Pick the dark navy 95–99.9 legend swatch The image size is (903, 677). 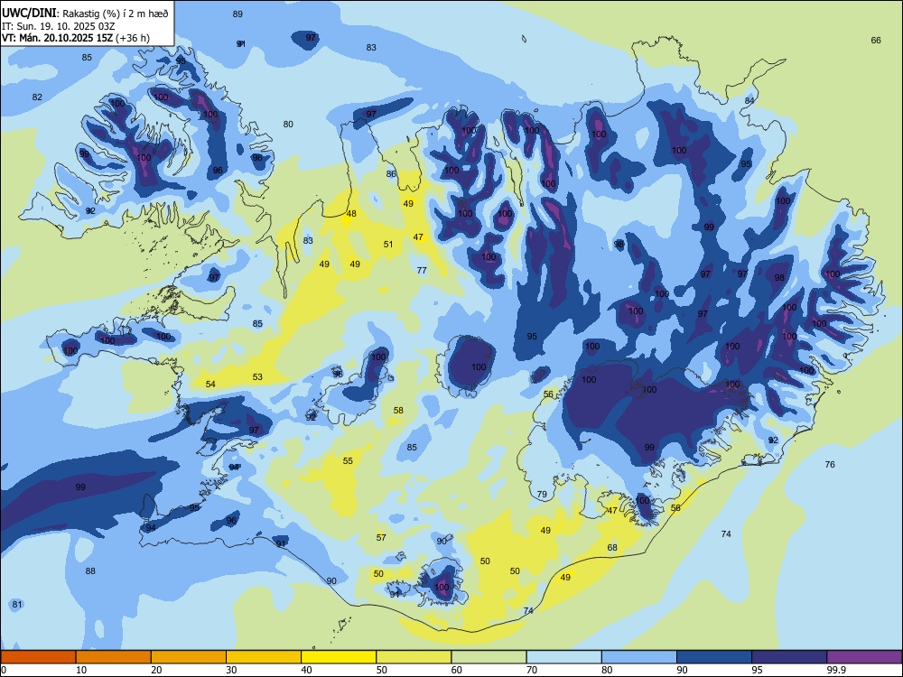point(789,657)
